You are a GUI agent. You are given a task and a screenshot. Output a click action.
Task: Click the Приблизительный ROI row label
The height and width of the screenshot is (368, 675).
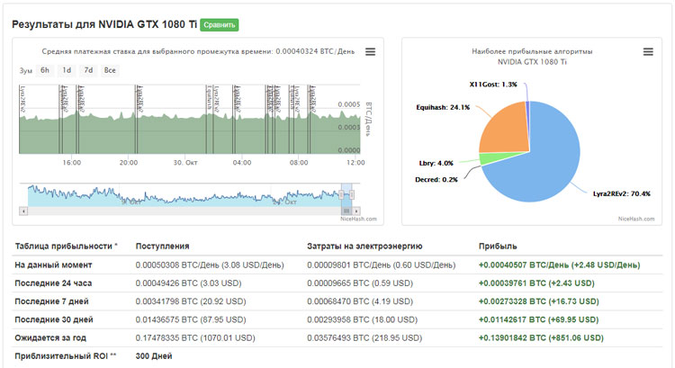[66, 356]
